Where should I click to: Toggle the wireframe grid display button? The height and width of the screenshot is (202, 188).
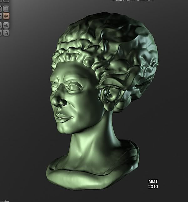[6, 8]
